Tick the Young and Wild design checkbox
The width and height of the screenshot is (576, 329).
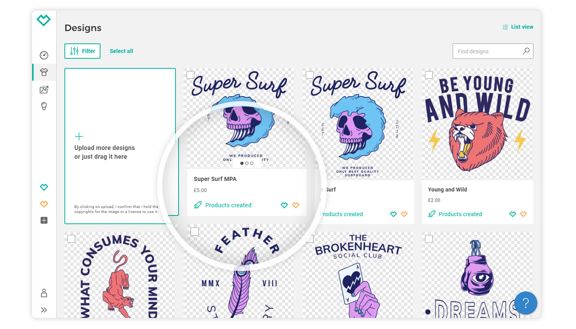tap(429, 75)
